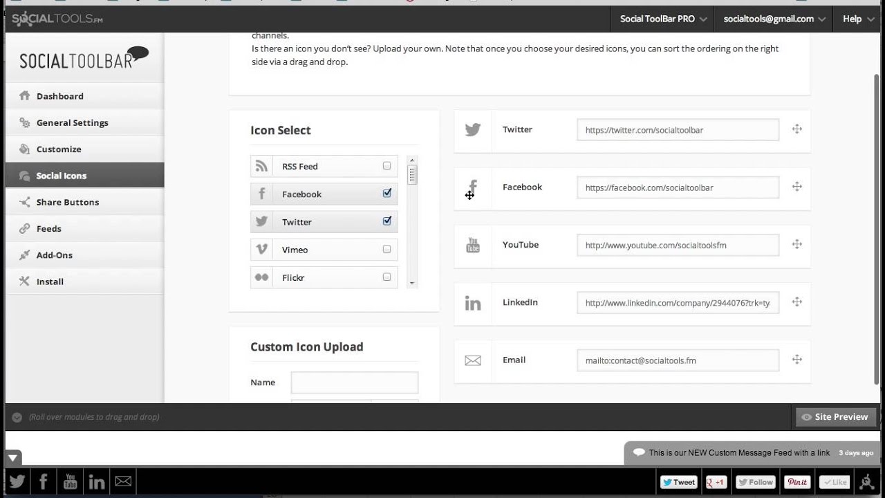The width and height of the screenshot is (885, 498).
Task: Uncheck the Facebook icon checkbox
Action: (386, 194)
